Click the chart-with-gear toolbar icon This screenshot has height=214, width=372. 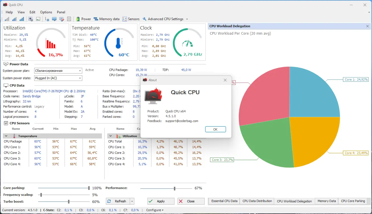click(x=47, y=19)
